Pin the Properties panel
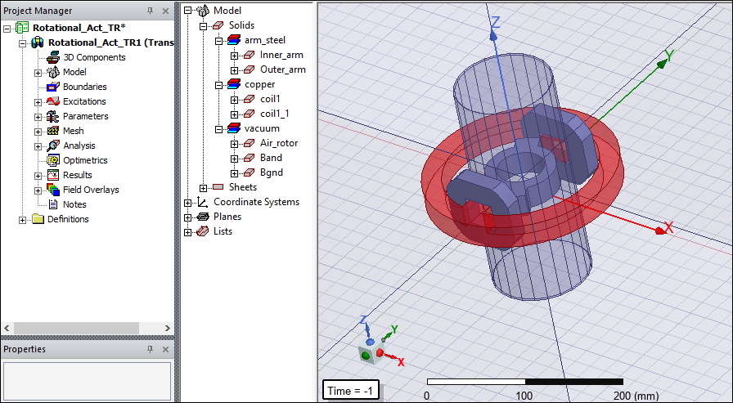The height and width of the screenshot is (403, 733). [150, 349]
